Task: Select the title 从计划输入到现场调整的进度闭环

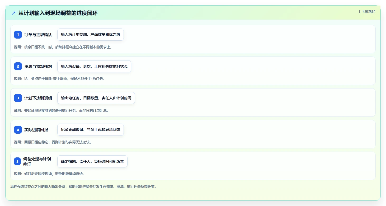Action: pos(58,13)
